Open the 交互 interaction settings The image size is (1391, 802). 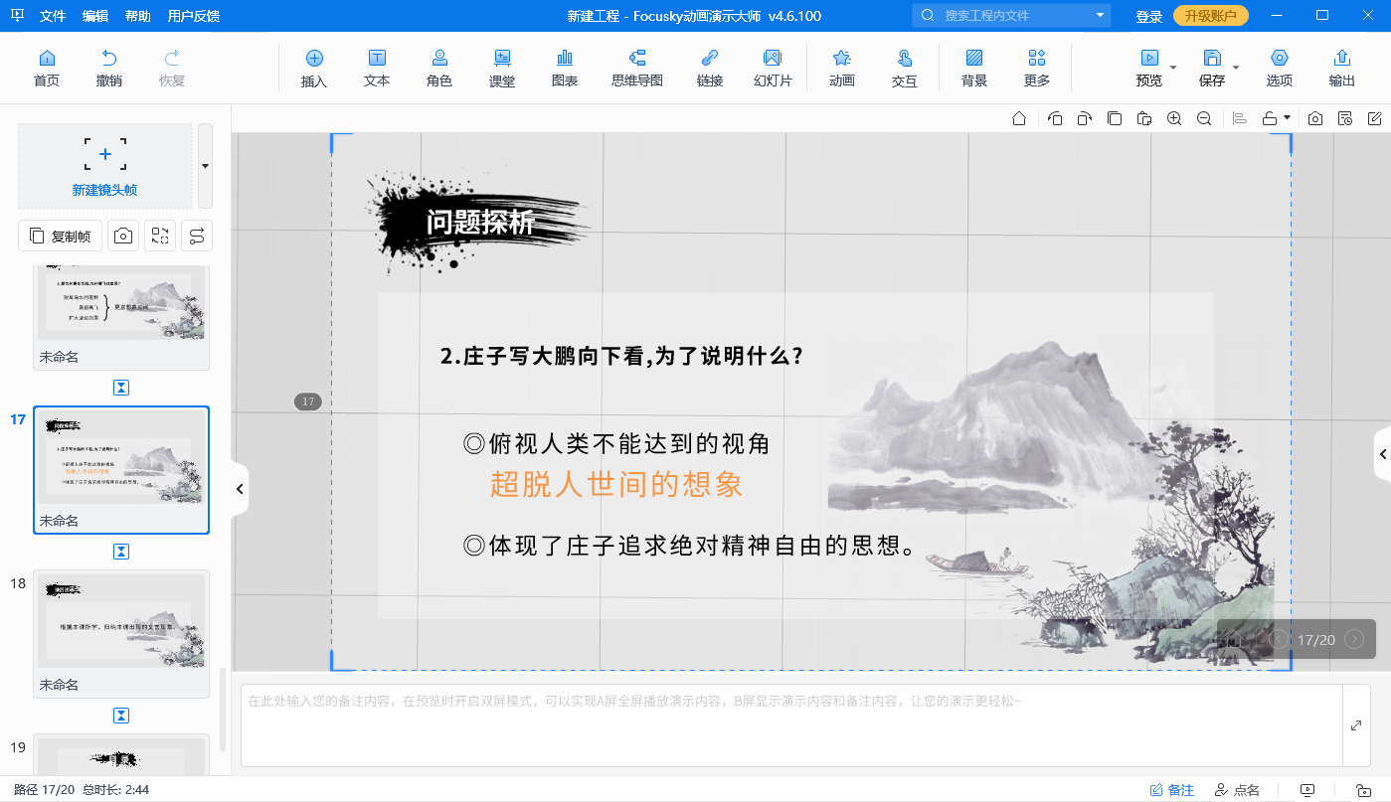[x=905, y=69]
